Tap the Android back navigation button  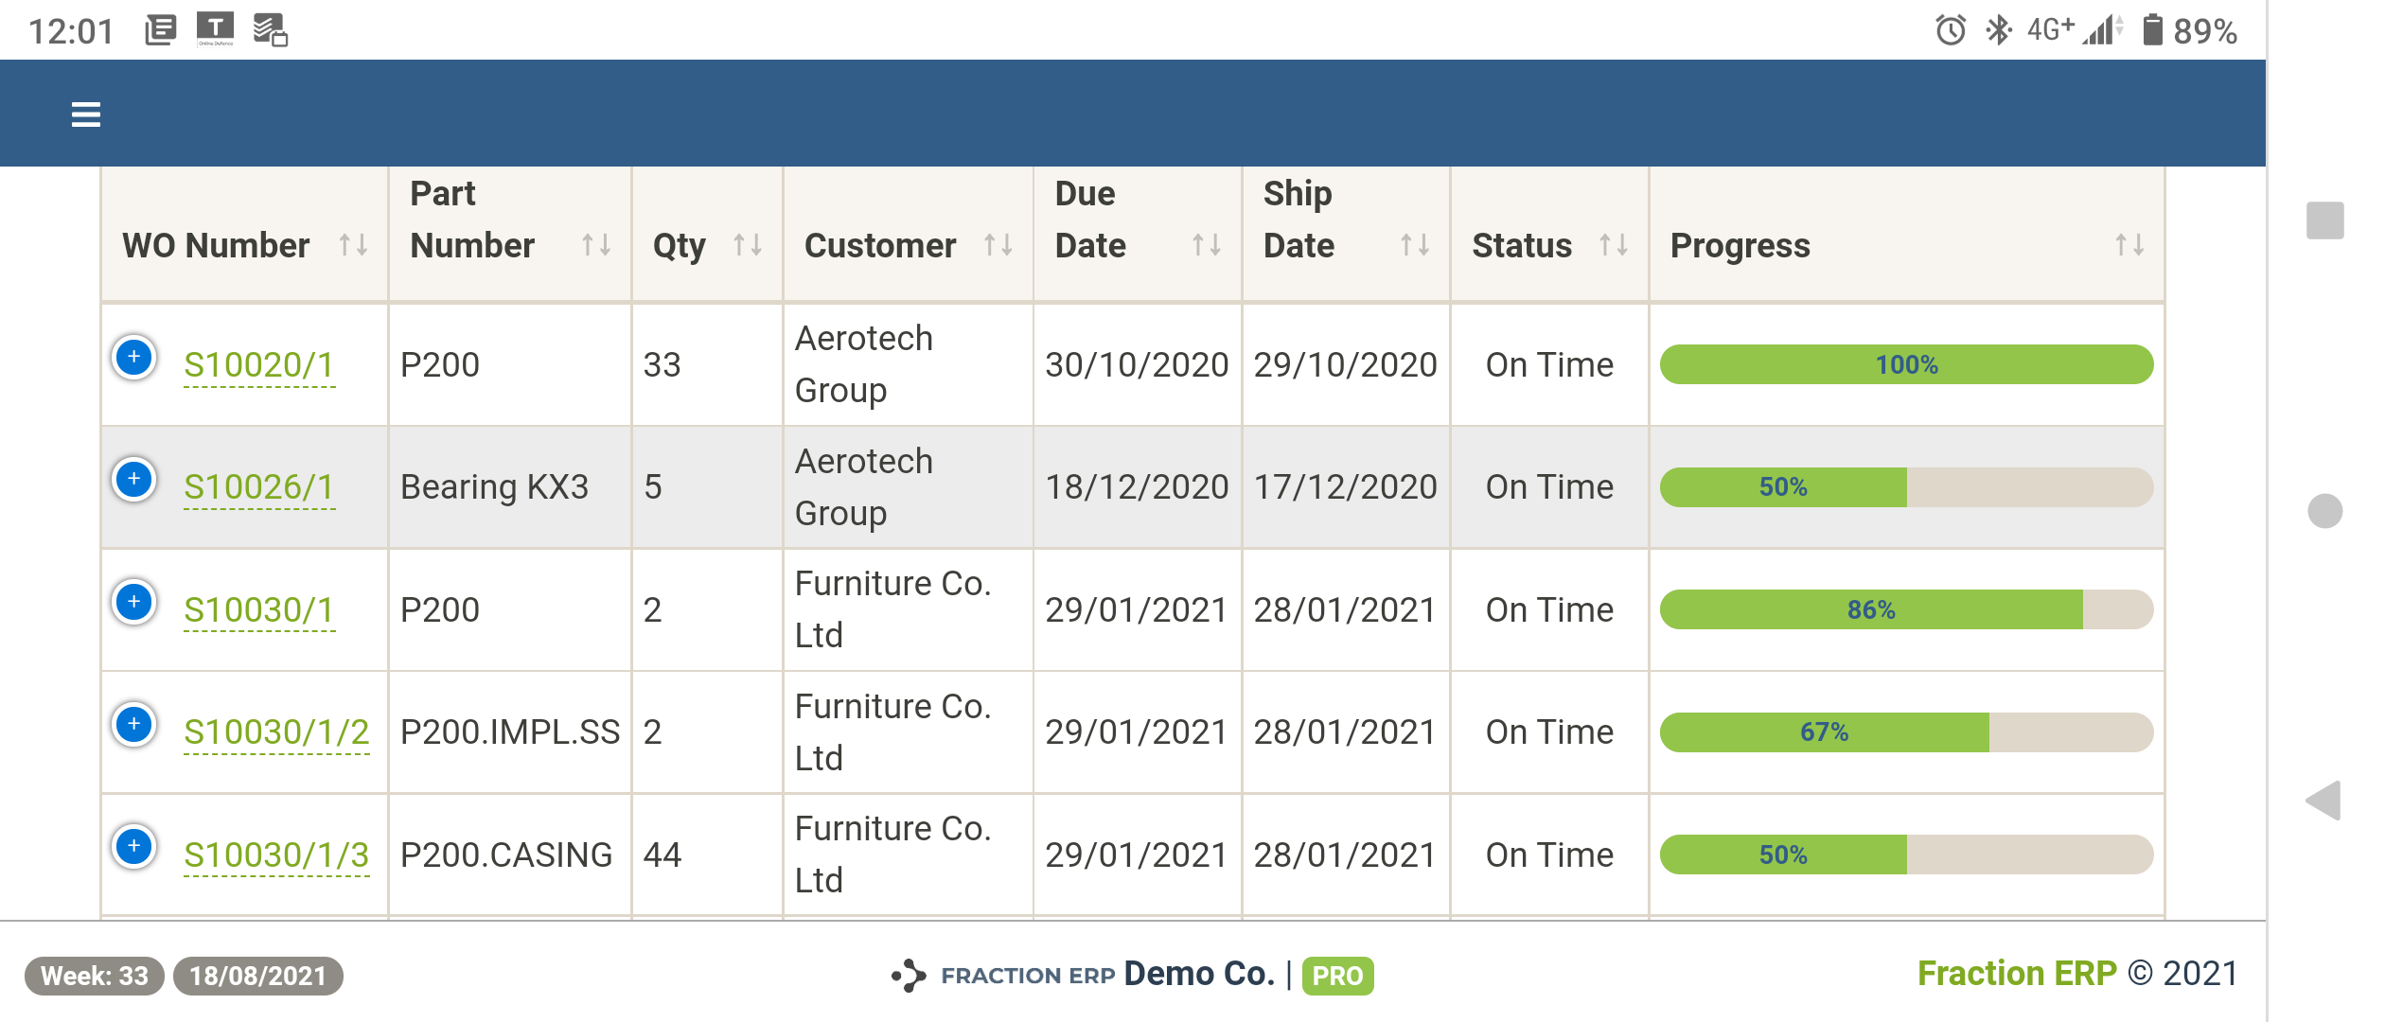coord(2323,801)
